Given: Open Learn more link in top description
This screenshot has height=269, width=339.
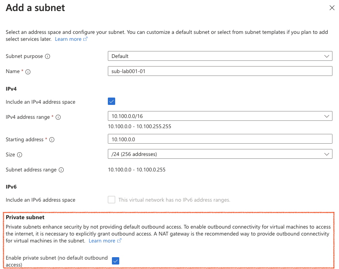Looking at the screenshot, I should click(x=68, y=39).
